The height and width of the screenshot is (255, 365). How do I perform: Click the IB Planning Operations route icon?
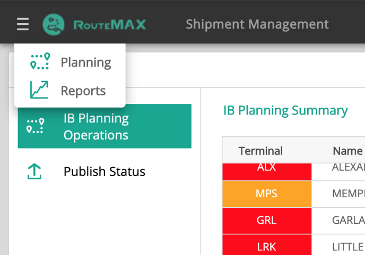pos(36,126)
